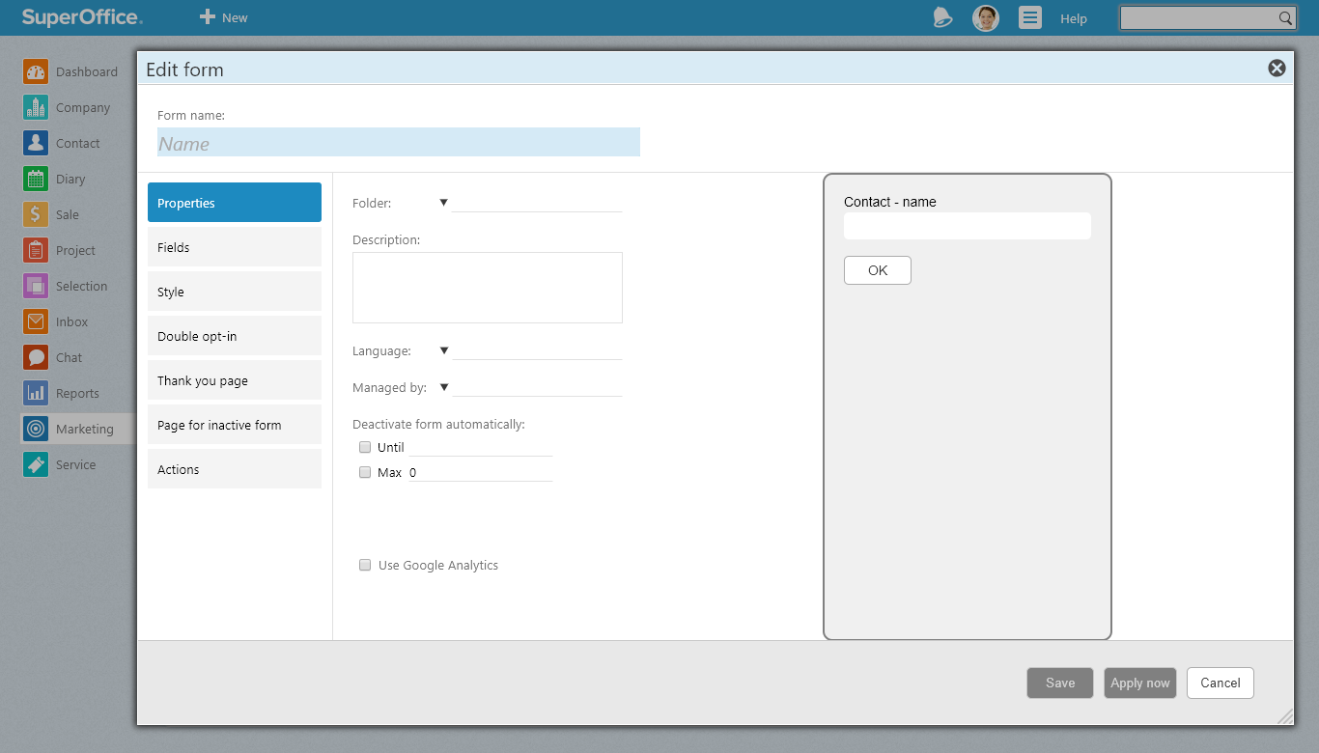Open the Chat bubble icon
The image size is (1319, 753).
(36, 357)
